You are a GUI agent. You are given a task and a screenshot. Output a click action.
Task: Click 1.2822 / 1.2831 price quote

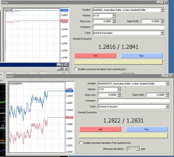point(124,120)
